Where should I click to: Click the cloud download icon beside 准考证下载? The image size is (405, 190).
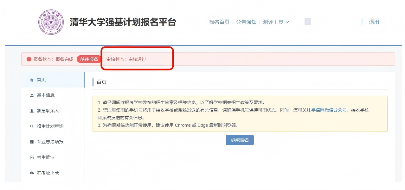(x=32, y=173)
